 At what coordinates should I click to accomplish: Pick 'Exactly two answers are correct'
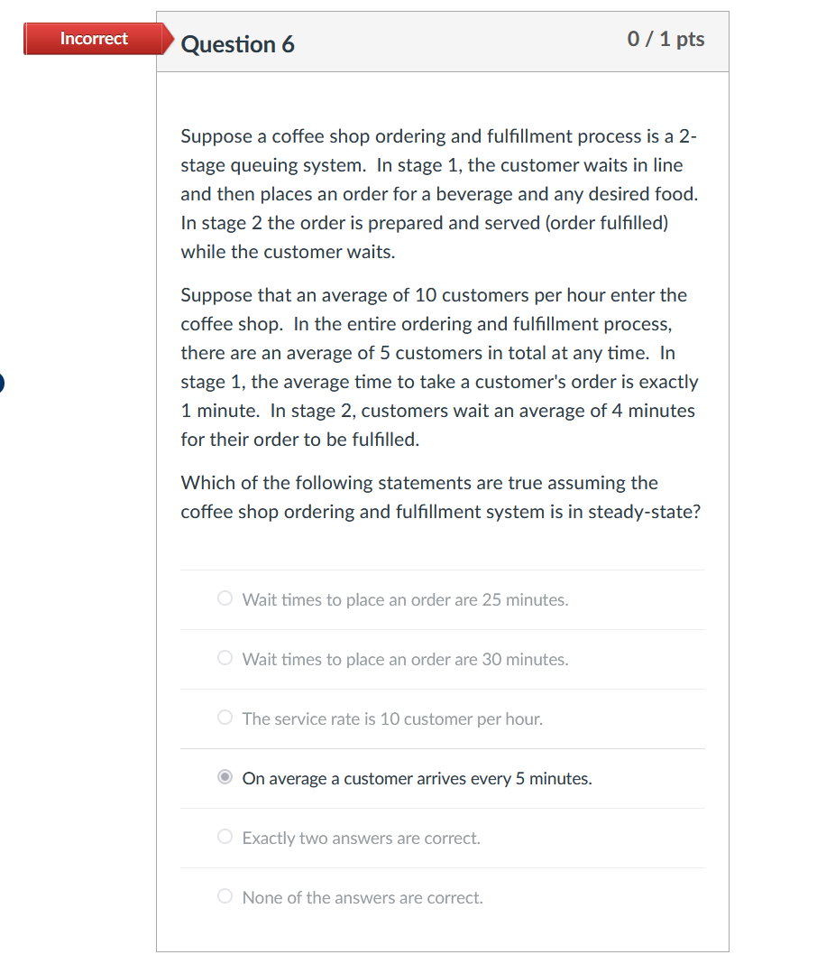(x=361, y=838)
